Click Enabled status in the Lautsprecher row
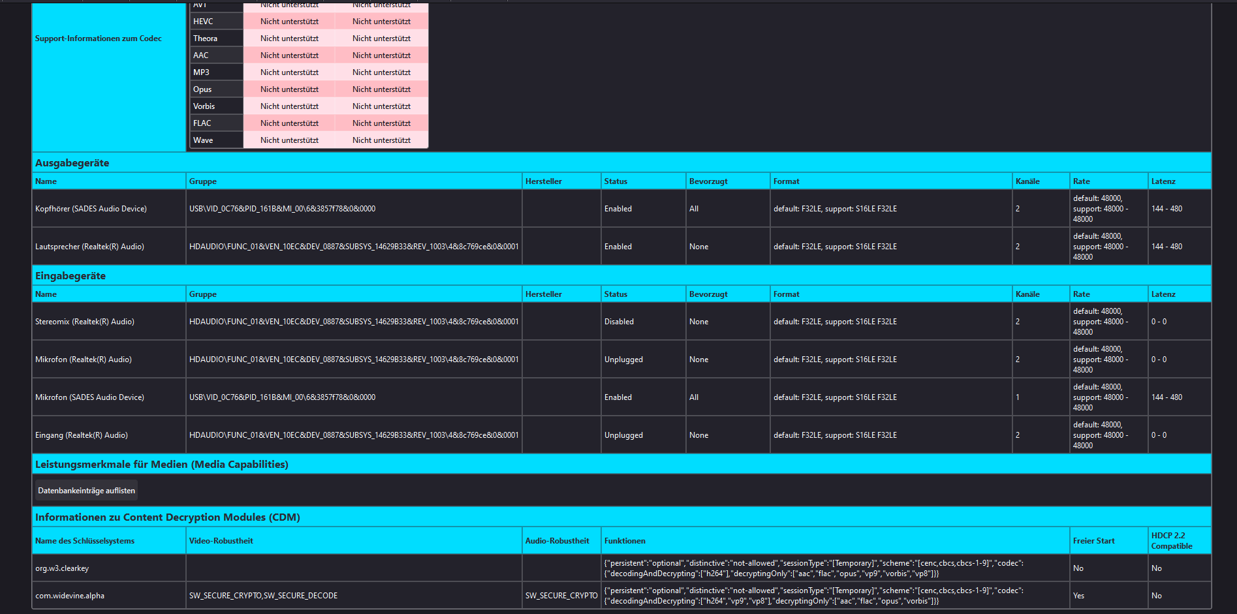Viewport: 1237px width, 614px height. click(x=618, y=247)
